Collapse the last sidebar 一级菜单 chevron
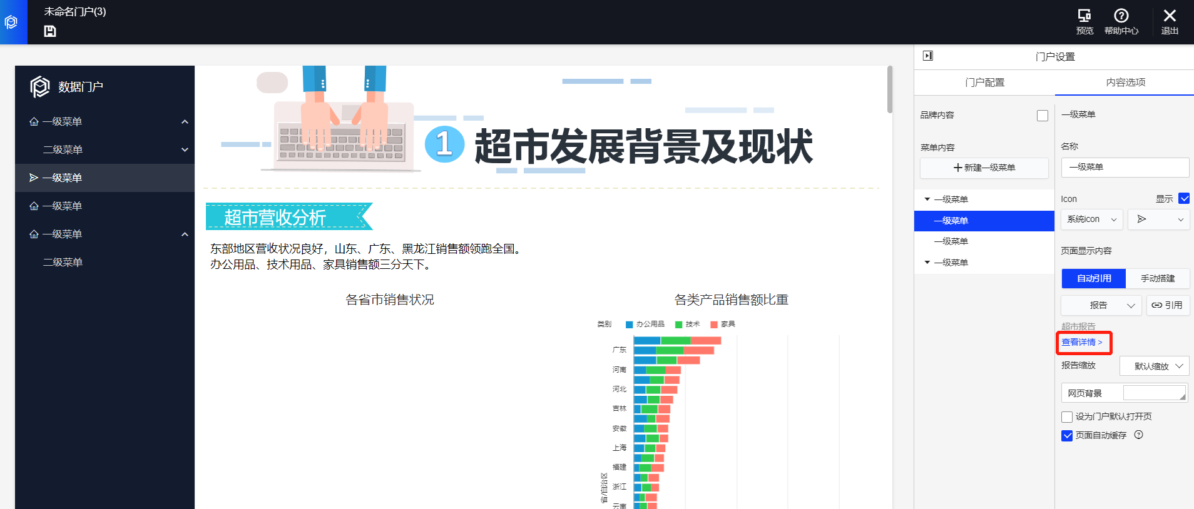Viewport: 1194px width, 509px height. tap(185, 234)
